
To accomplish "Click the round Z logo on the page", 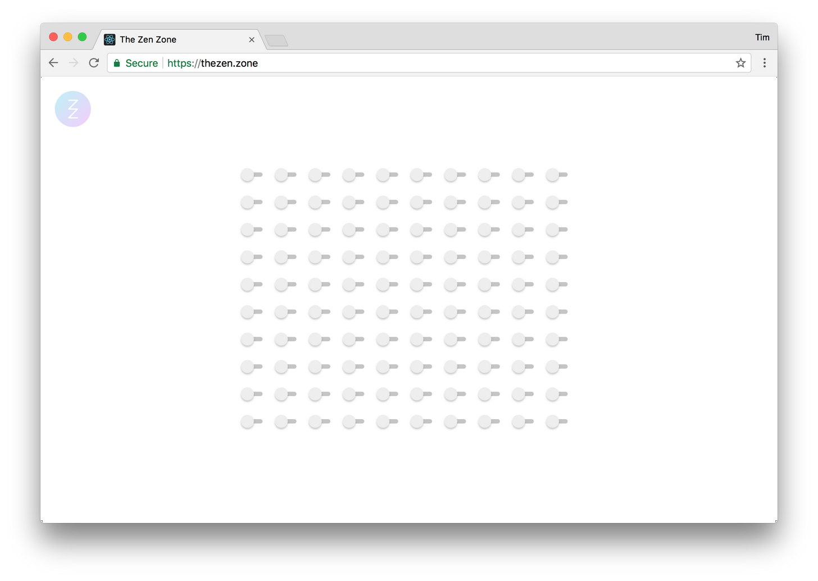I will pyautogui.click(x=72, y=109).
